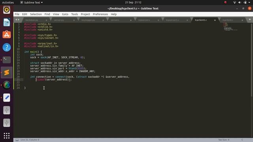Open the Tools menu
Screen dimensions: 253x142
74,14
